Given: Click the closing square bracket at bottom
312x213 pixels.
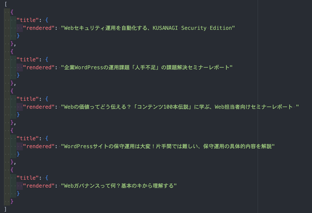Looking at the screenshot, I should [6, 209].
